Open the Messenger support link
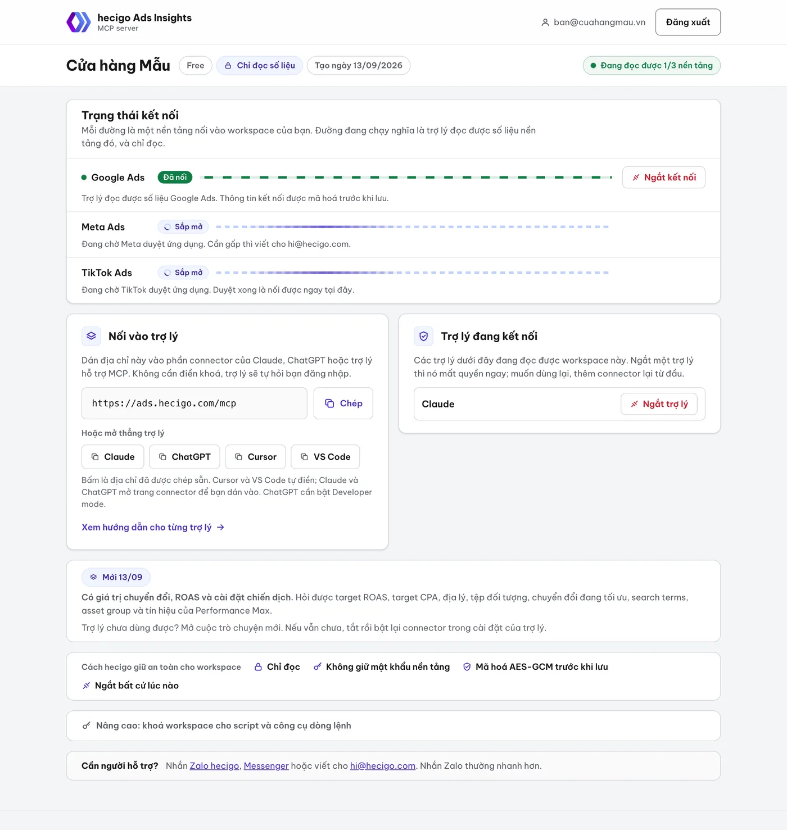 [266, 766]
